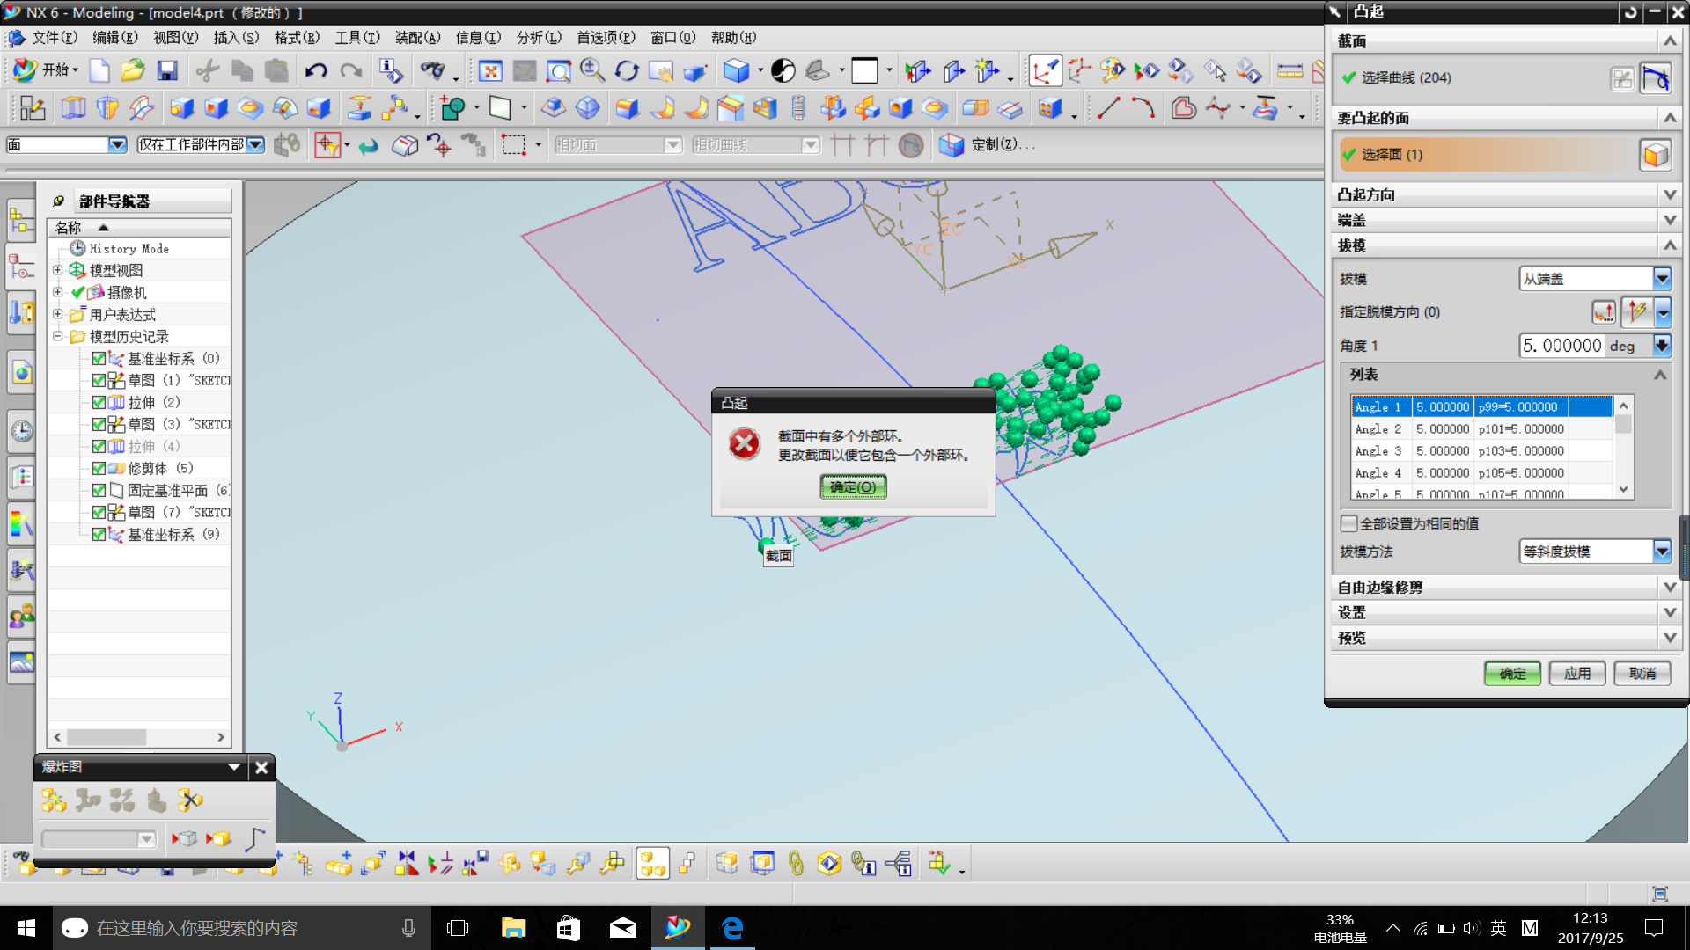Toggle checkbox for 修剪体 (5)

pos(99,469)
